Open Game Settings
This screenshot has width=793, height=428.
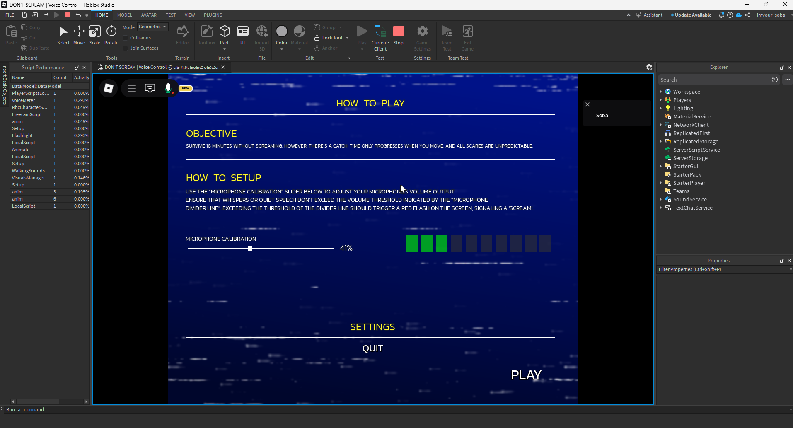coord(422,38)
